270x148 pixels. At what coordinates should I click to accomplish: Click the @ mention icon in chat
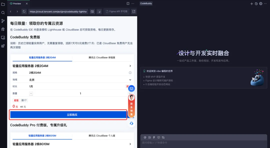pyautogui.click(x=145, y=137)
